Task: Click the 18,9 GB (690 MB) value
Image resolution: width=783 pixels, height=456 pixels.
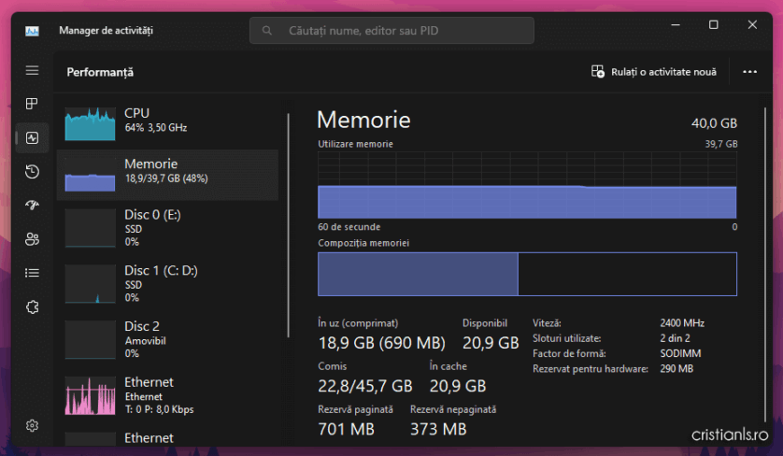Action: 382,343
